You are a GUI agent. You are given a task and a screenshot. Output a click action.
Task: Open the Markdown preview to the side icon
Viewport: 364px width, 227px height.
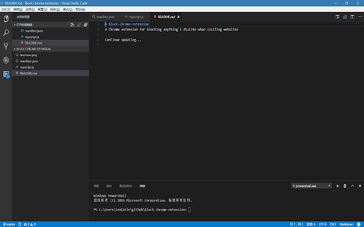point(345,17)
